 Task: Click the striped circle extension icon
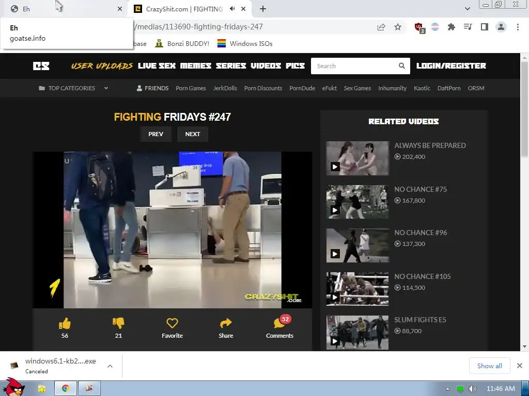click(435, 27)
